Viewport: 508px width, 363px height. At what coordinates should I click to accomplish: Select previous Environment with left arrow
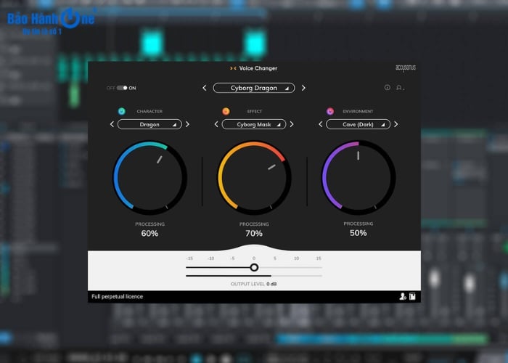click(x=321, y=124)
